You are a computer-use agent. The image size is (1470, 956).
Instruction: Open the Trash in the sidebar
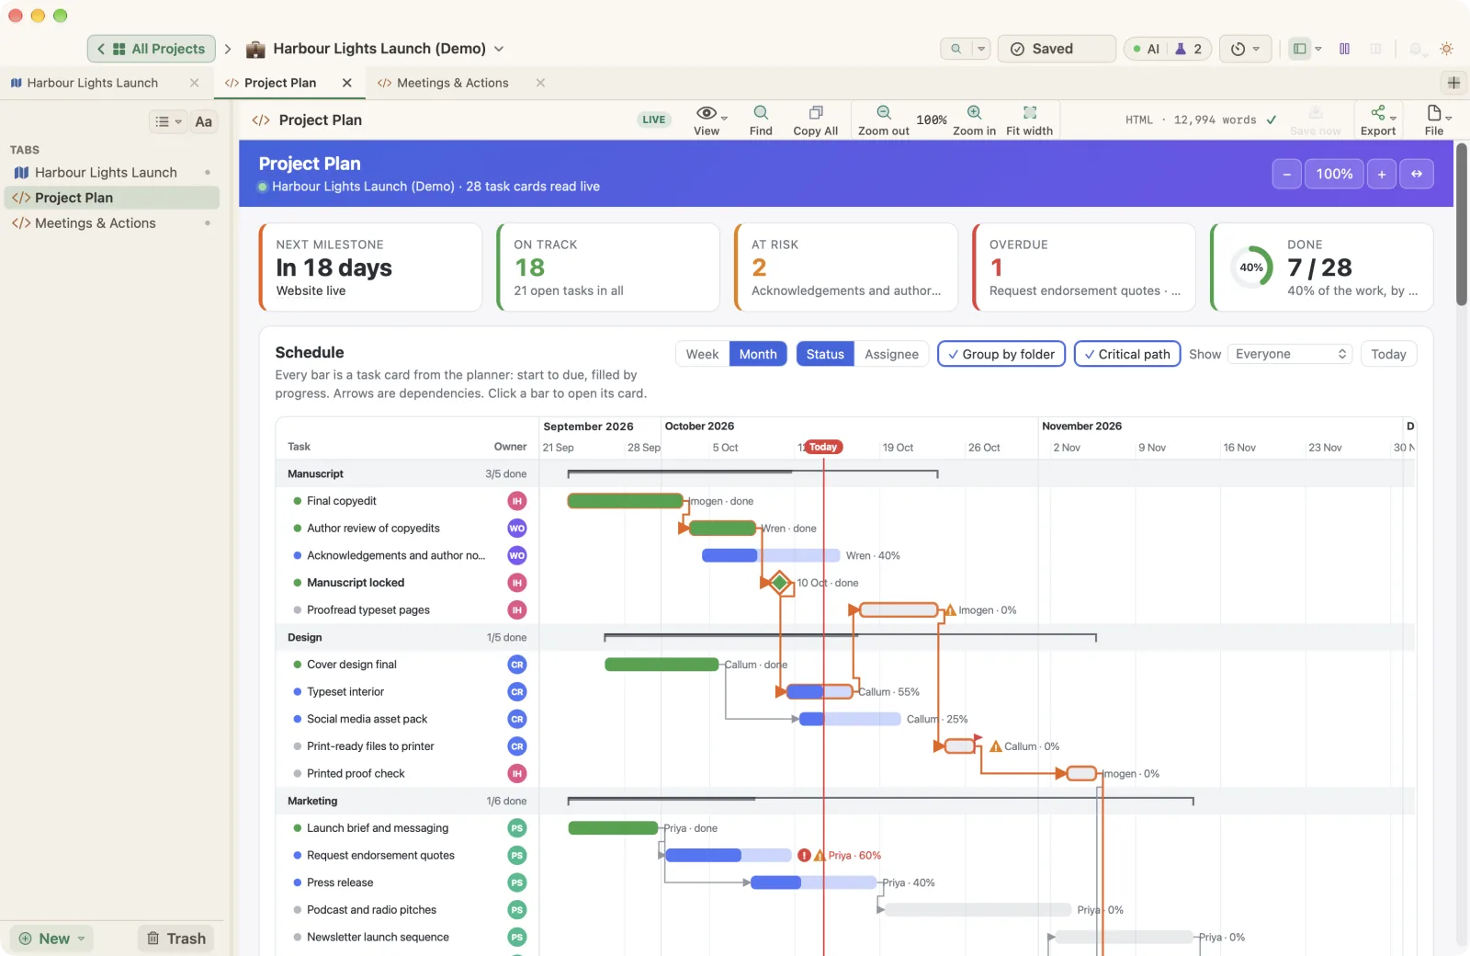176,939
